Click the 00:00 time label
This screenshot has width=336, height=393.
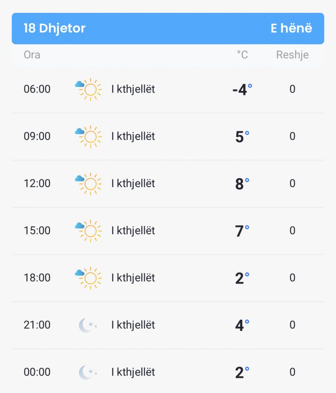[37, 372]
